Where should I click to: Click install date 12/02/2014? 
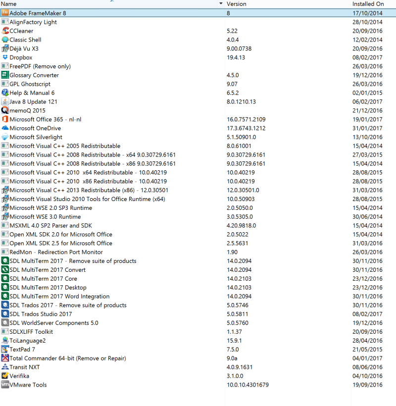tap(367, 40)
